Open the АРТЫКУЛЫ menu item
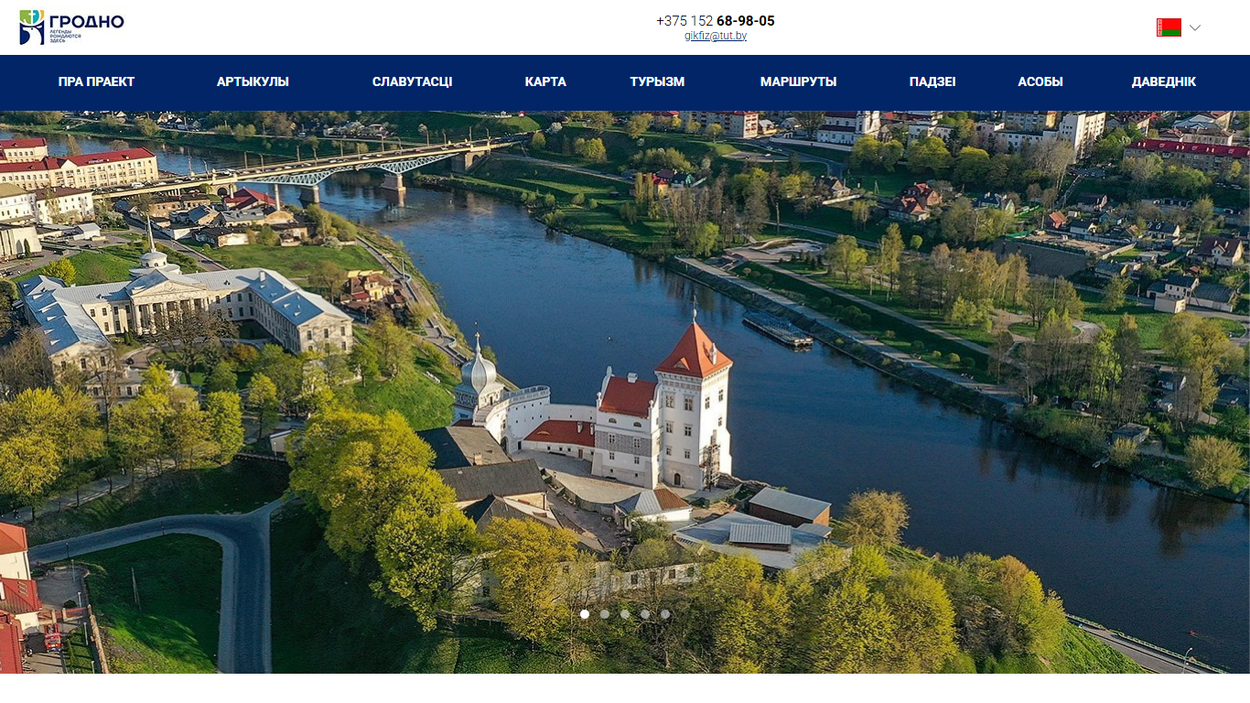The image size is (1250, 703). click(253, 81)
